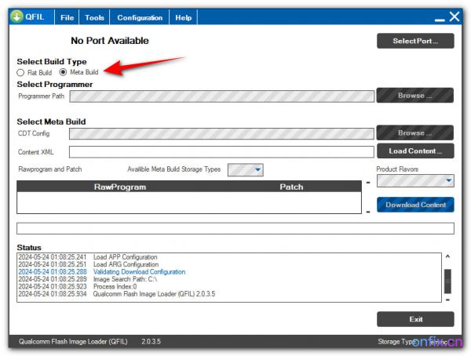Select 'Process Index:0' log line
471x356 pixels.
point(78,286)
